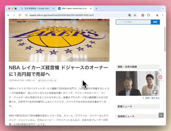Open the site information icon in the address bar

(26, 15)
